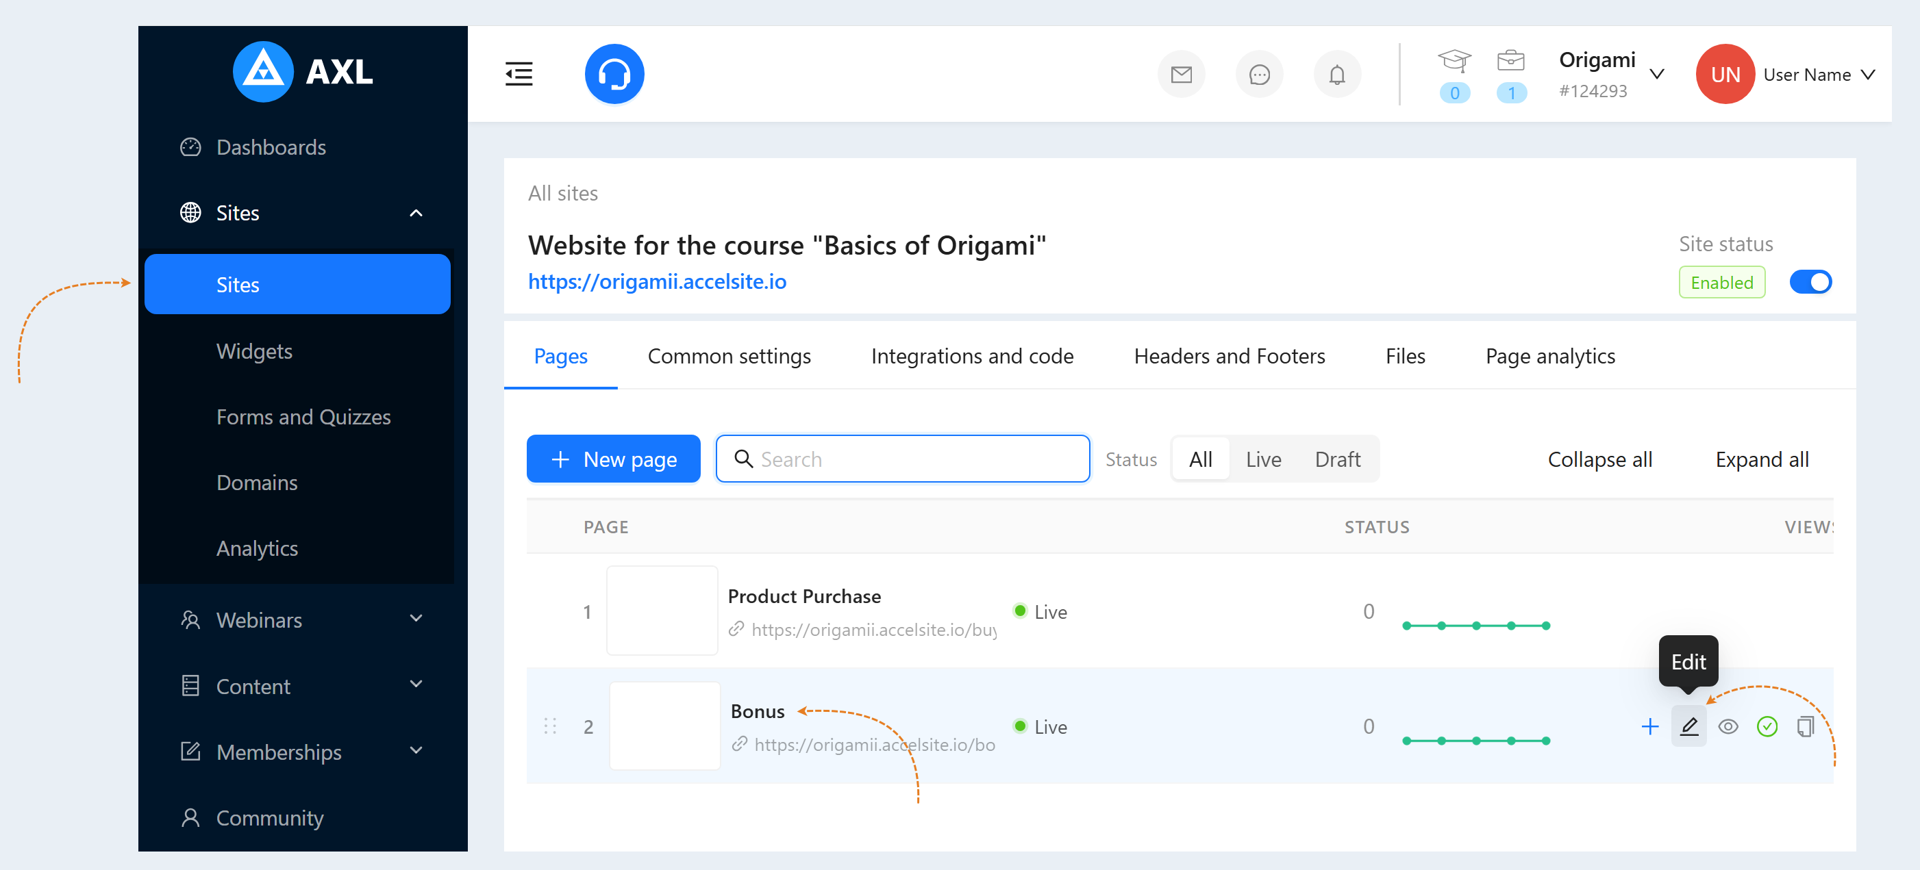
Task: Click the green check status icon on Bonus row
Action: point(1767,726)
